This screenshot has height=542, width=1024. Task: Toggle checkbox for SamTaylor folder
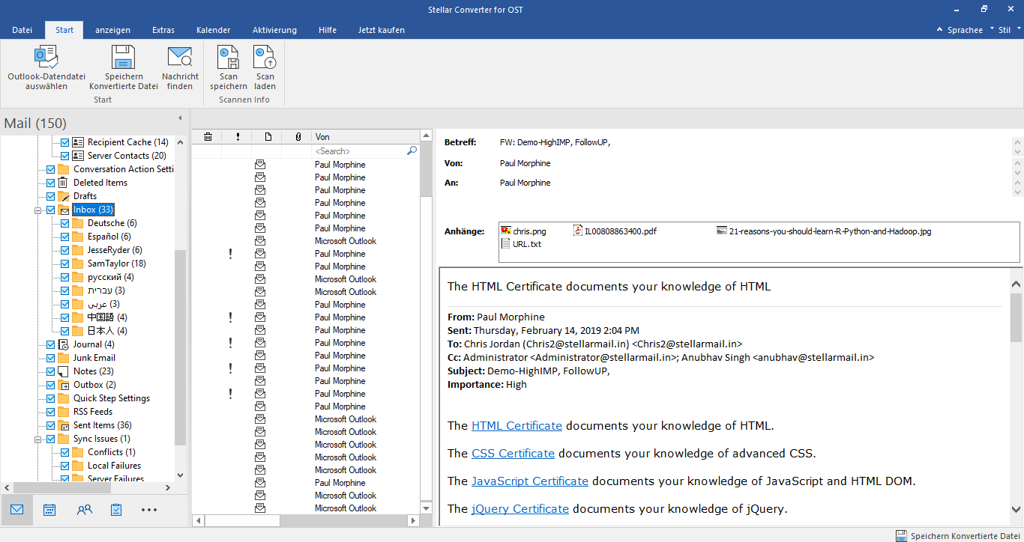pyautogui.click(x=64, y=264)
